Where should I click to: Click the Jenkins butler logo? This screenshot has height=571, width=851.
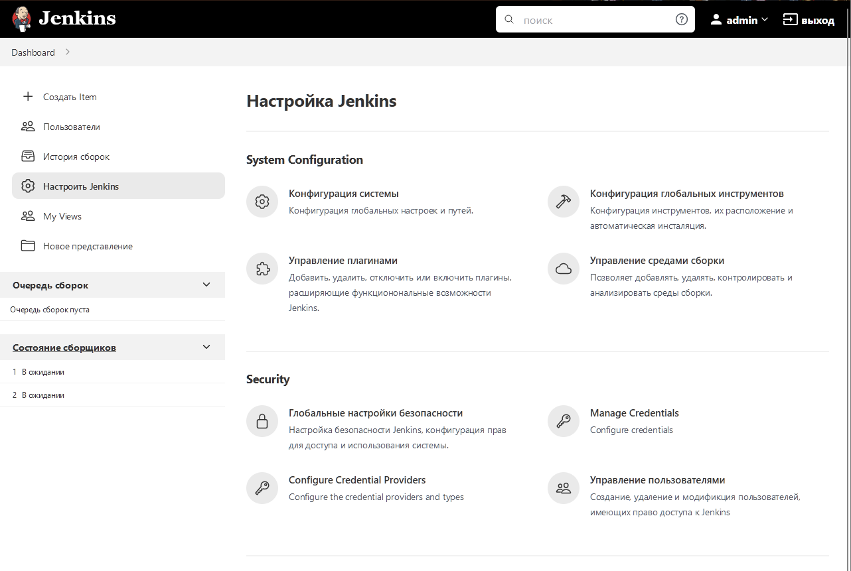point(20,18)
